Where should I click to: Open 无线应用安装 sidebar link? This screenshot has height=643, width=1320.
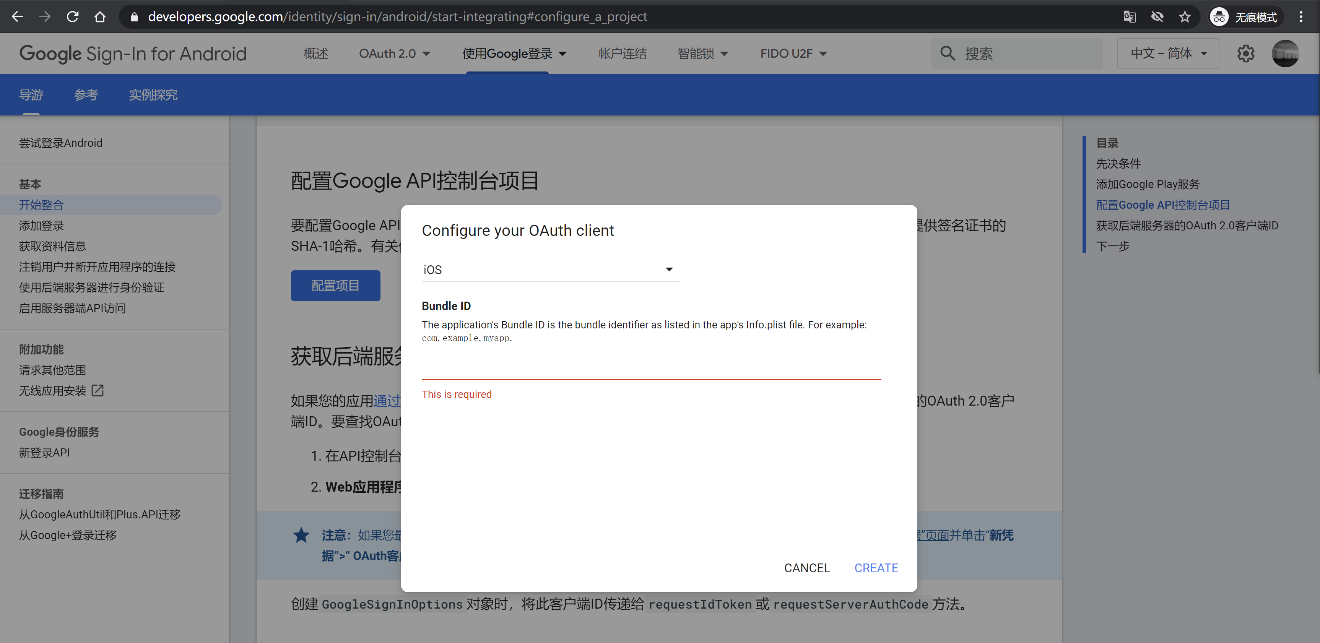coord(52,390)
